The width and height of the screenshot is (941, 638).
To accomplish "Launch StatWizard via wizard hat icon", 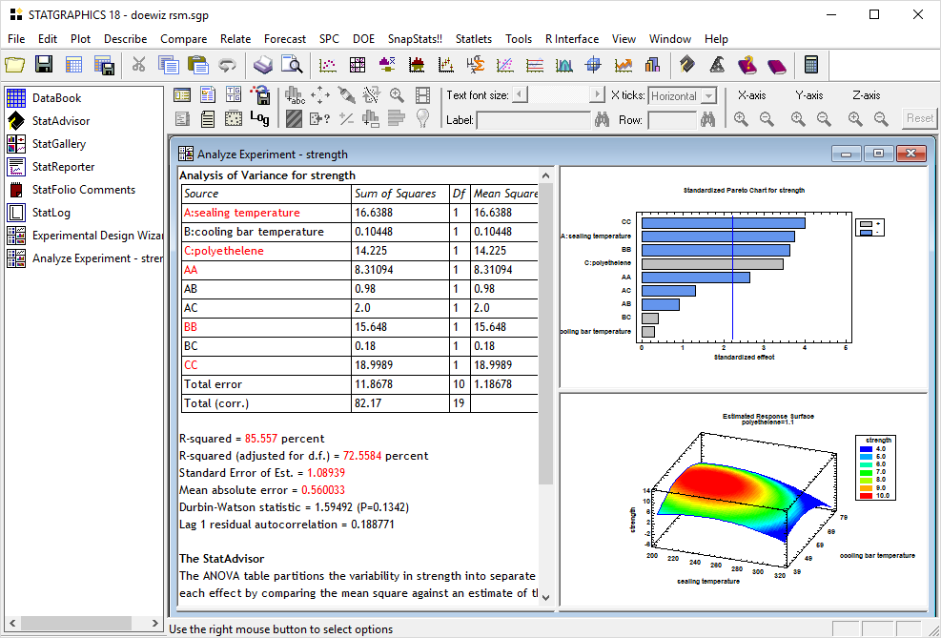I will click(x=718, y=65).
